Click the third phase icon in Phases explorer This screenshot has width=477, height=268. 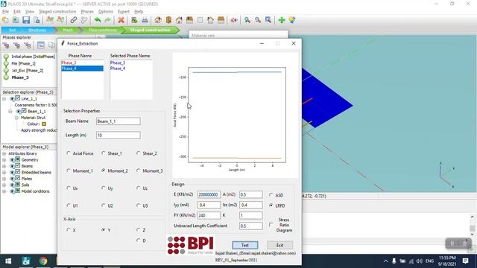pyautogui.click(x=28, y=45)
